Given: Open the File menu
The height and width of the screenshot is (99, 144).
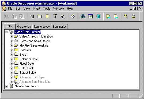Looking at the screenshot, I should point(10,9).
